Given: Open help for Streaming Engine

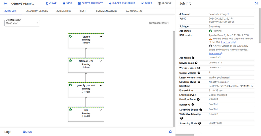Looking at the screenshot, I should pyautogui.click(x=201, y=110).
